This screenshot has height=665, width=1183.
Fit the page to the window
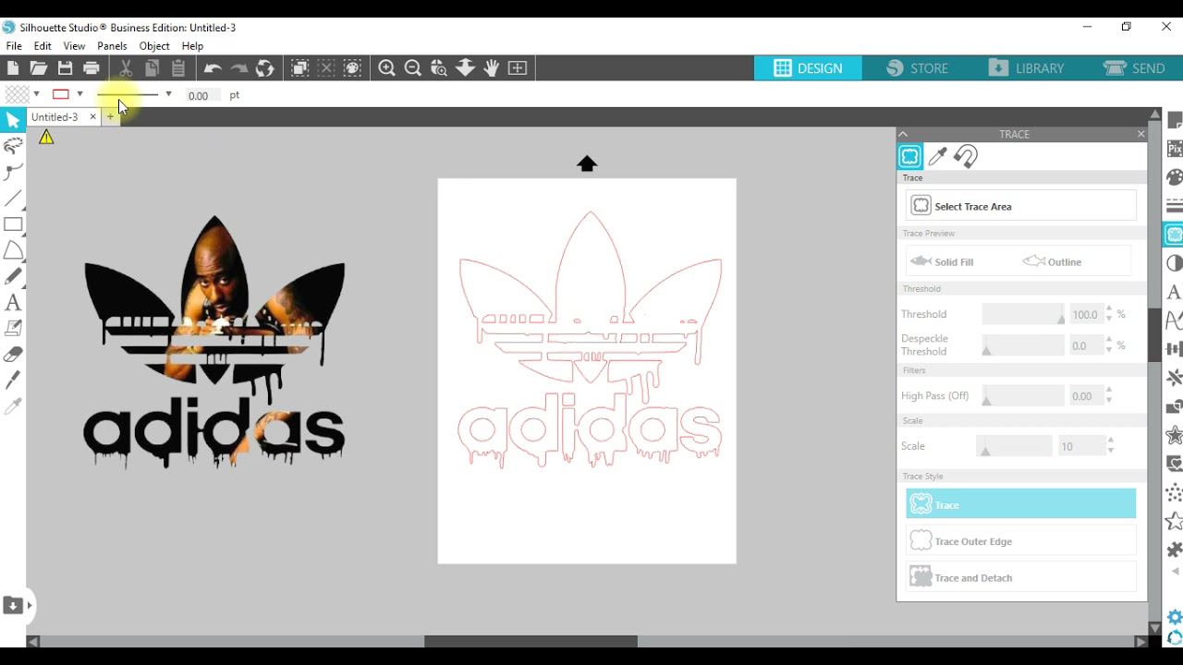coord(518,68)
